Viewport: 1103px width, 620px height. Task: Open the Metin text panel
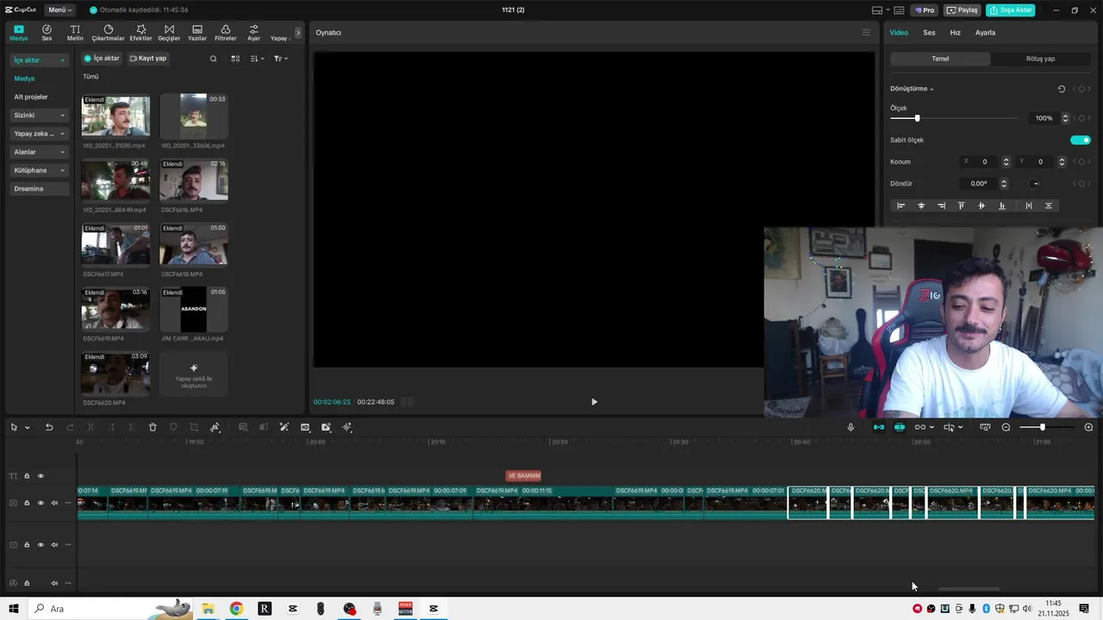click(x=75, y=33)
